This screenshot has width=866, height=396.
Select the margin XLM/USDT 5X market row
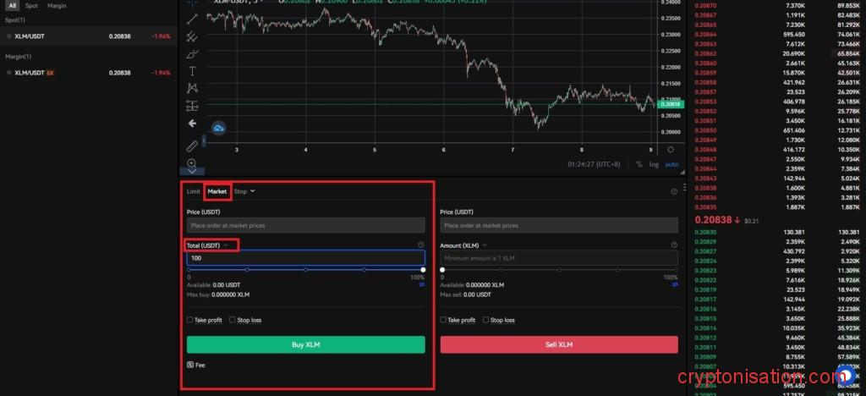88,73
